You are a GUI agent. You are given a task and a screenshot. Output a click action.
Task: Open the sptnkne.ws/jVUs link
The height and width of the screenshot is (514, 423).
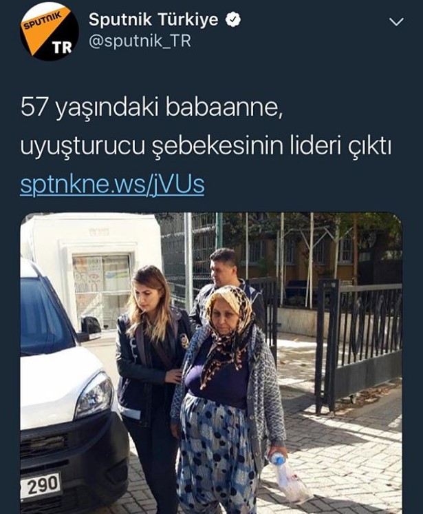[x=112, y=185]
